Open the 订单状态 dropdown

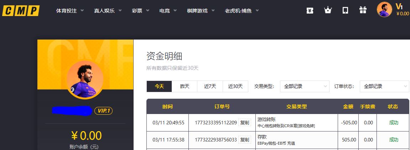(x=384, y=86)
